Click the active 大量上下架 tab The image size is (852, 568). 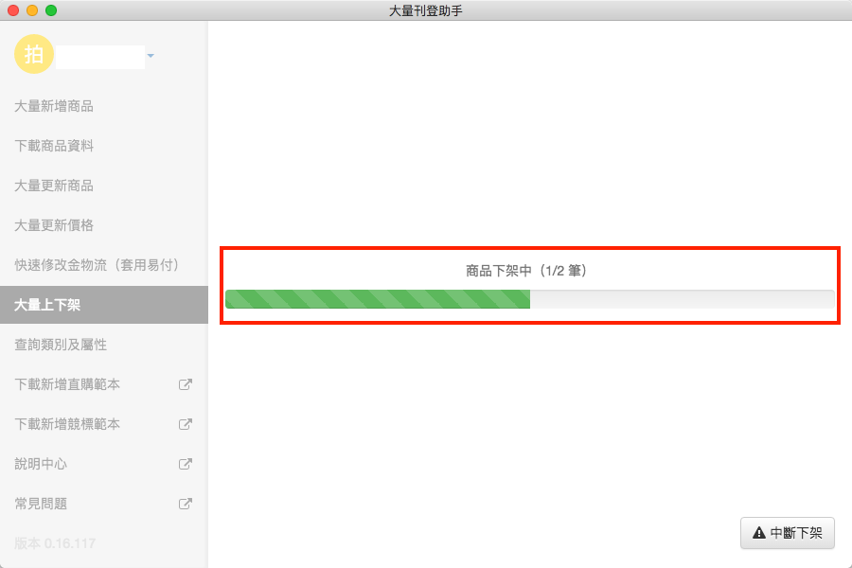pyautogui.click(x=104, y=305)
